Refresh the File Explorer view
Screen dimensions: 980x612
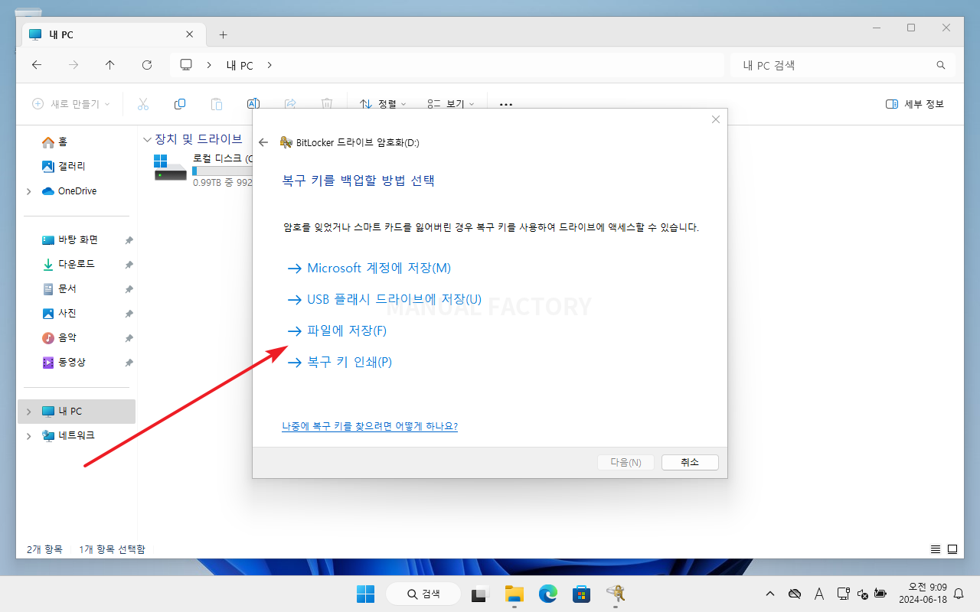pos(147,66)
